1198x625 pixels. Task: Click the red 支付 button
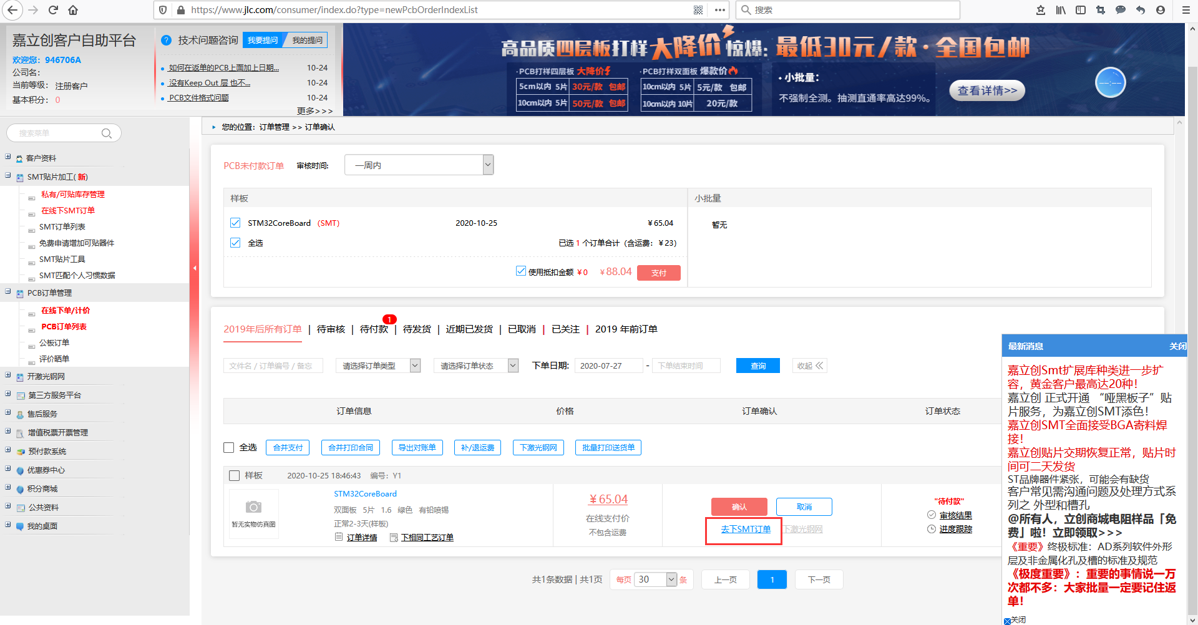click(x=658, y=273)
